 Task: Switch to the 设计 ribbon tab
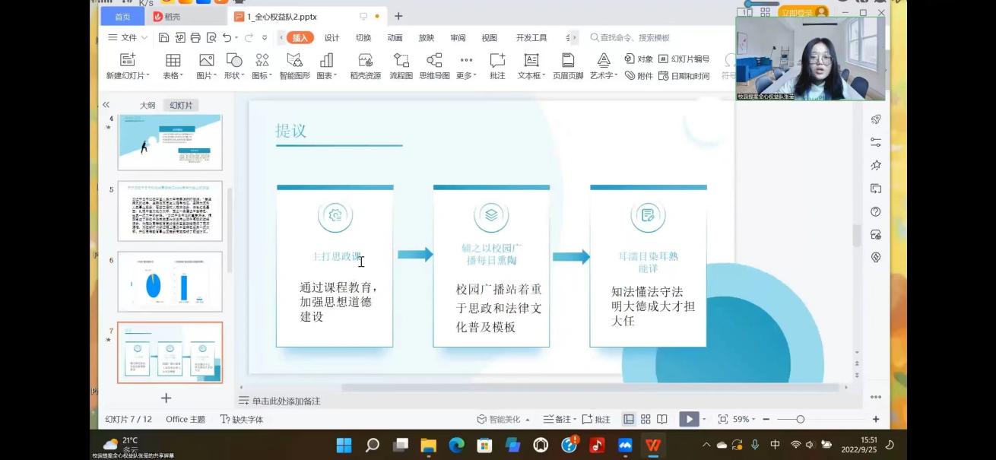tap(332, 37)
